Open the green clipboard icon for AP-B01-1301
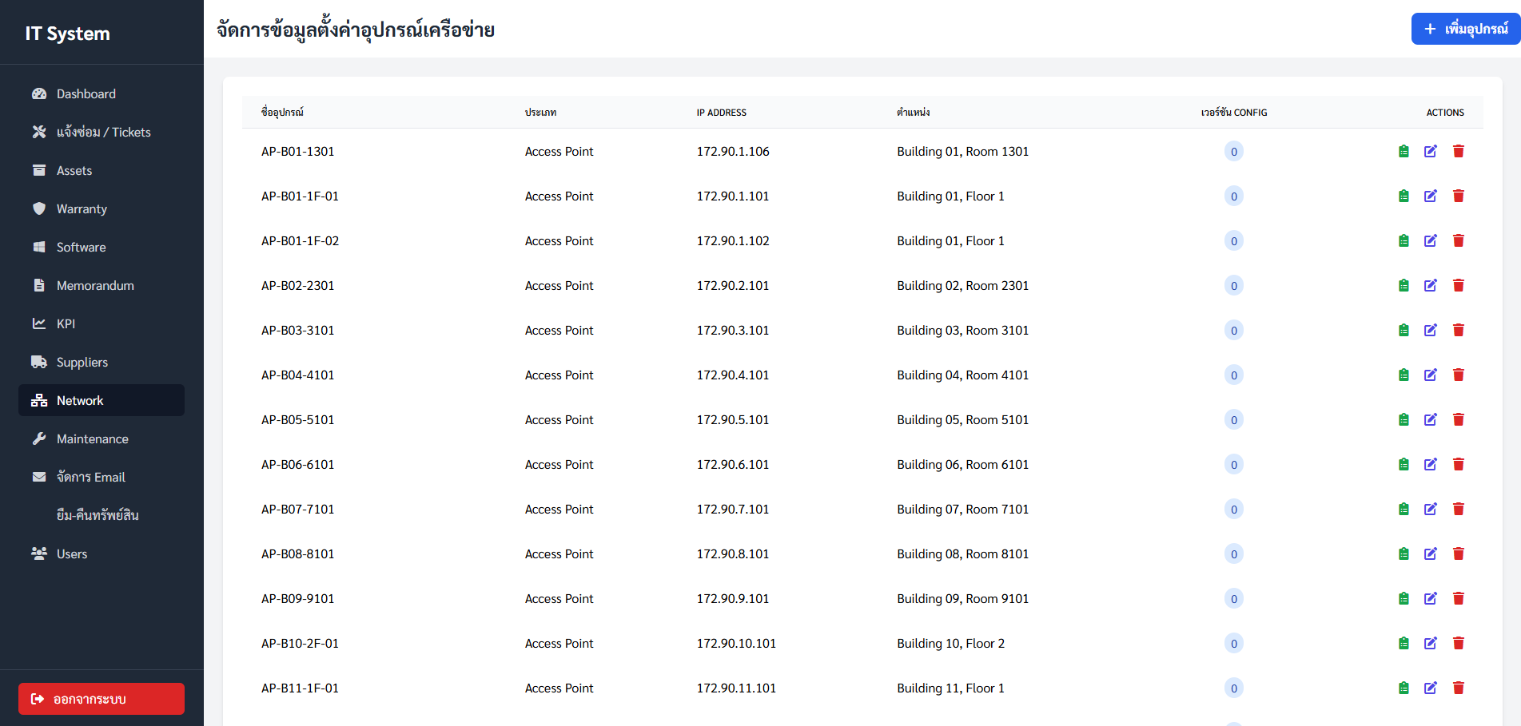 (x=1404, y=151)
